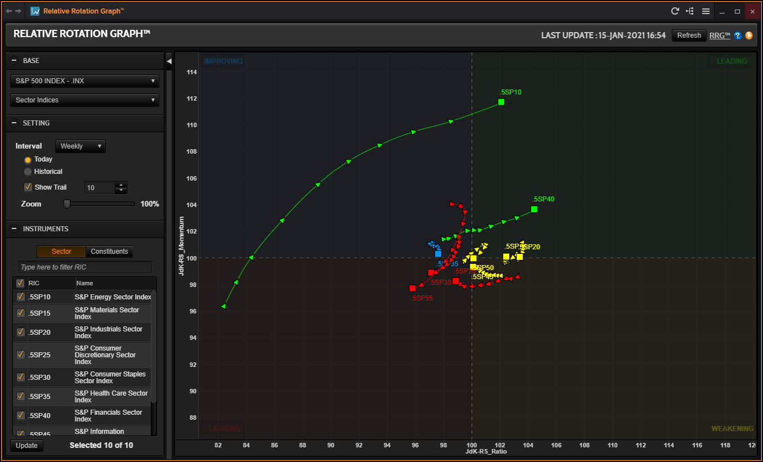Image resolution: width=763 pixels, height=462 pixels.
Task: Switch to the Sector tab
Action: point(61,252)
